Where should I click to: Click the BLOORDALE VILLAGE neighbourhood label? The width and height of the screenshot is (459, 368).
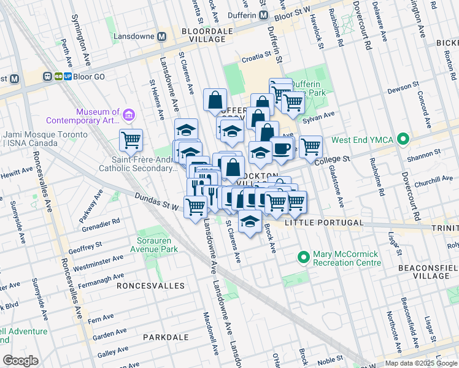pyautogui.click(x=207, y=36)
